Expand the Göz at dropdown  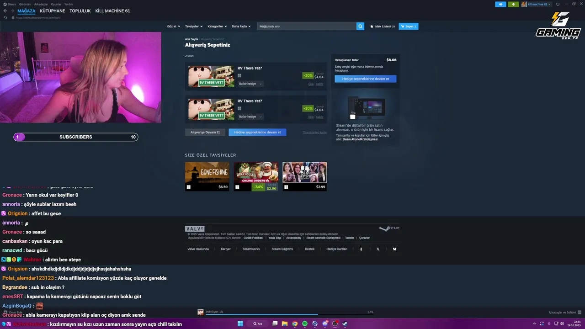174,27
